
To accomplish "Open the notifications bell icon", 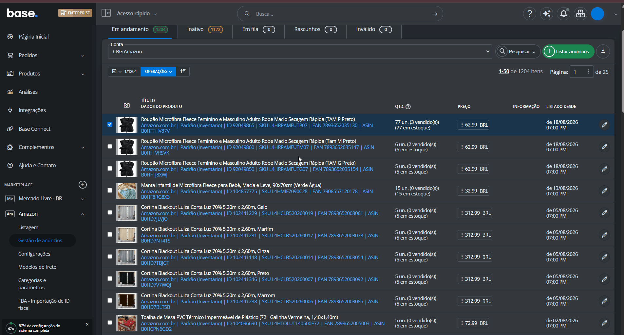I will tap(563, 14).
